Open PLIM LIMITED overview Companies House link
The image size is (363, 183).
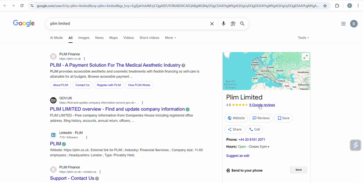118,109
